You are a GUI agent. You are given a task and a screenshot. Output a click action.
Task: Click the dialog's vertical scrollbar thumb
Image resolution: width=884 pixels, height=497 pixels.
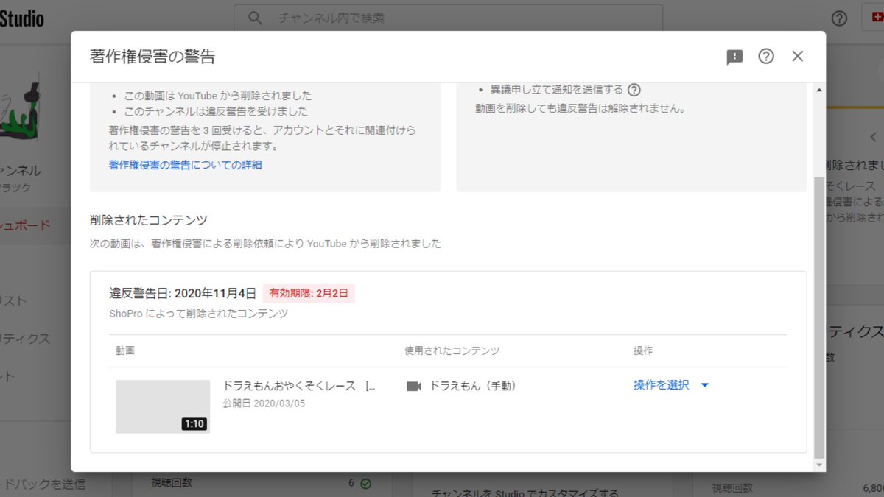[x=818, y=317]
